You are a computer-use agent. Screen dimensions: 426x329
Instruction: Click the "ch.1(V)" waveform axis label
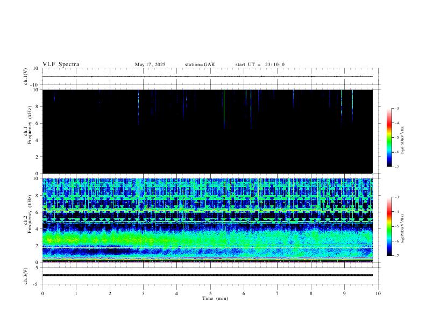26,76
